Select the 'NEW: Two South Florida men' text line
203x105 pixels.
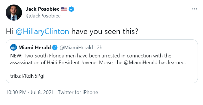click(x=91, y=56)
